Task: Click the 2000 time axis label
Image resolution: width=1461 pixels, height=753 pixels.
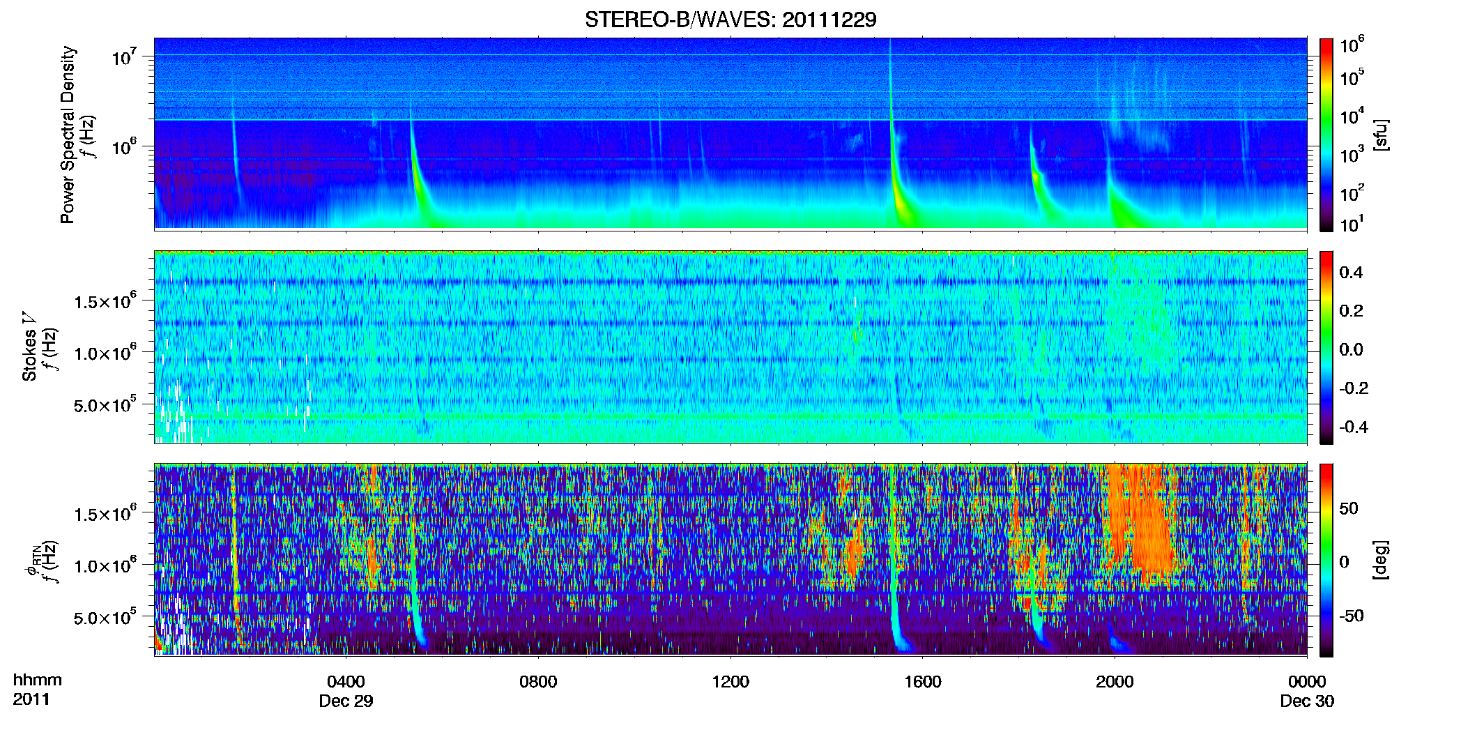Action: click(1115, 681)
